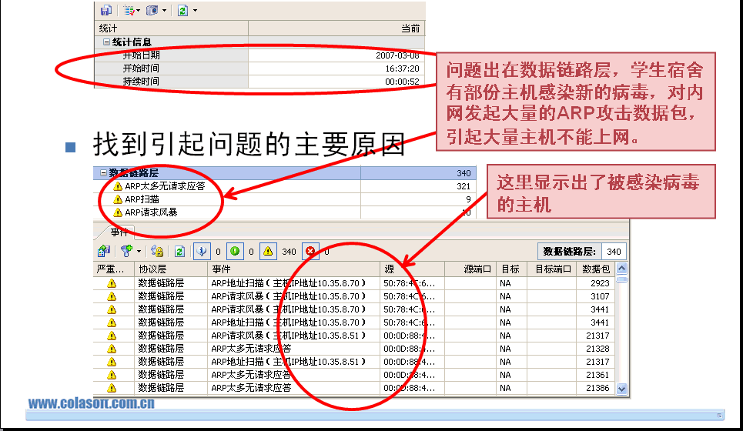Select the 开始时间 row
743x431 pixels.
click(259, 68)
